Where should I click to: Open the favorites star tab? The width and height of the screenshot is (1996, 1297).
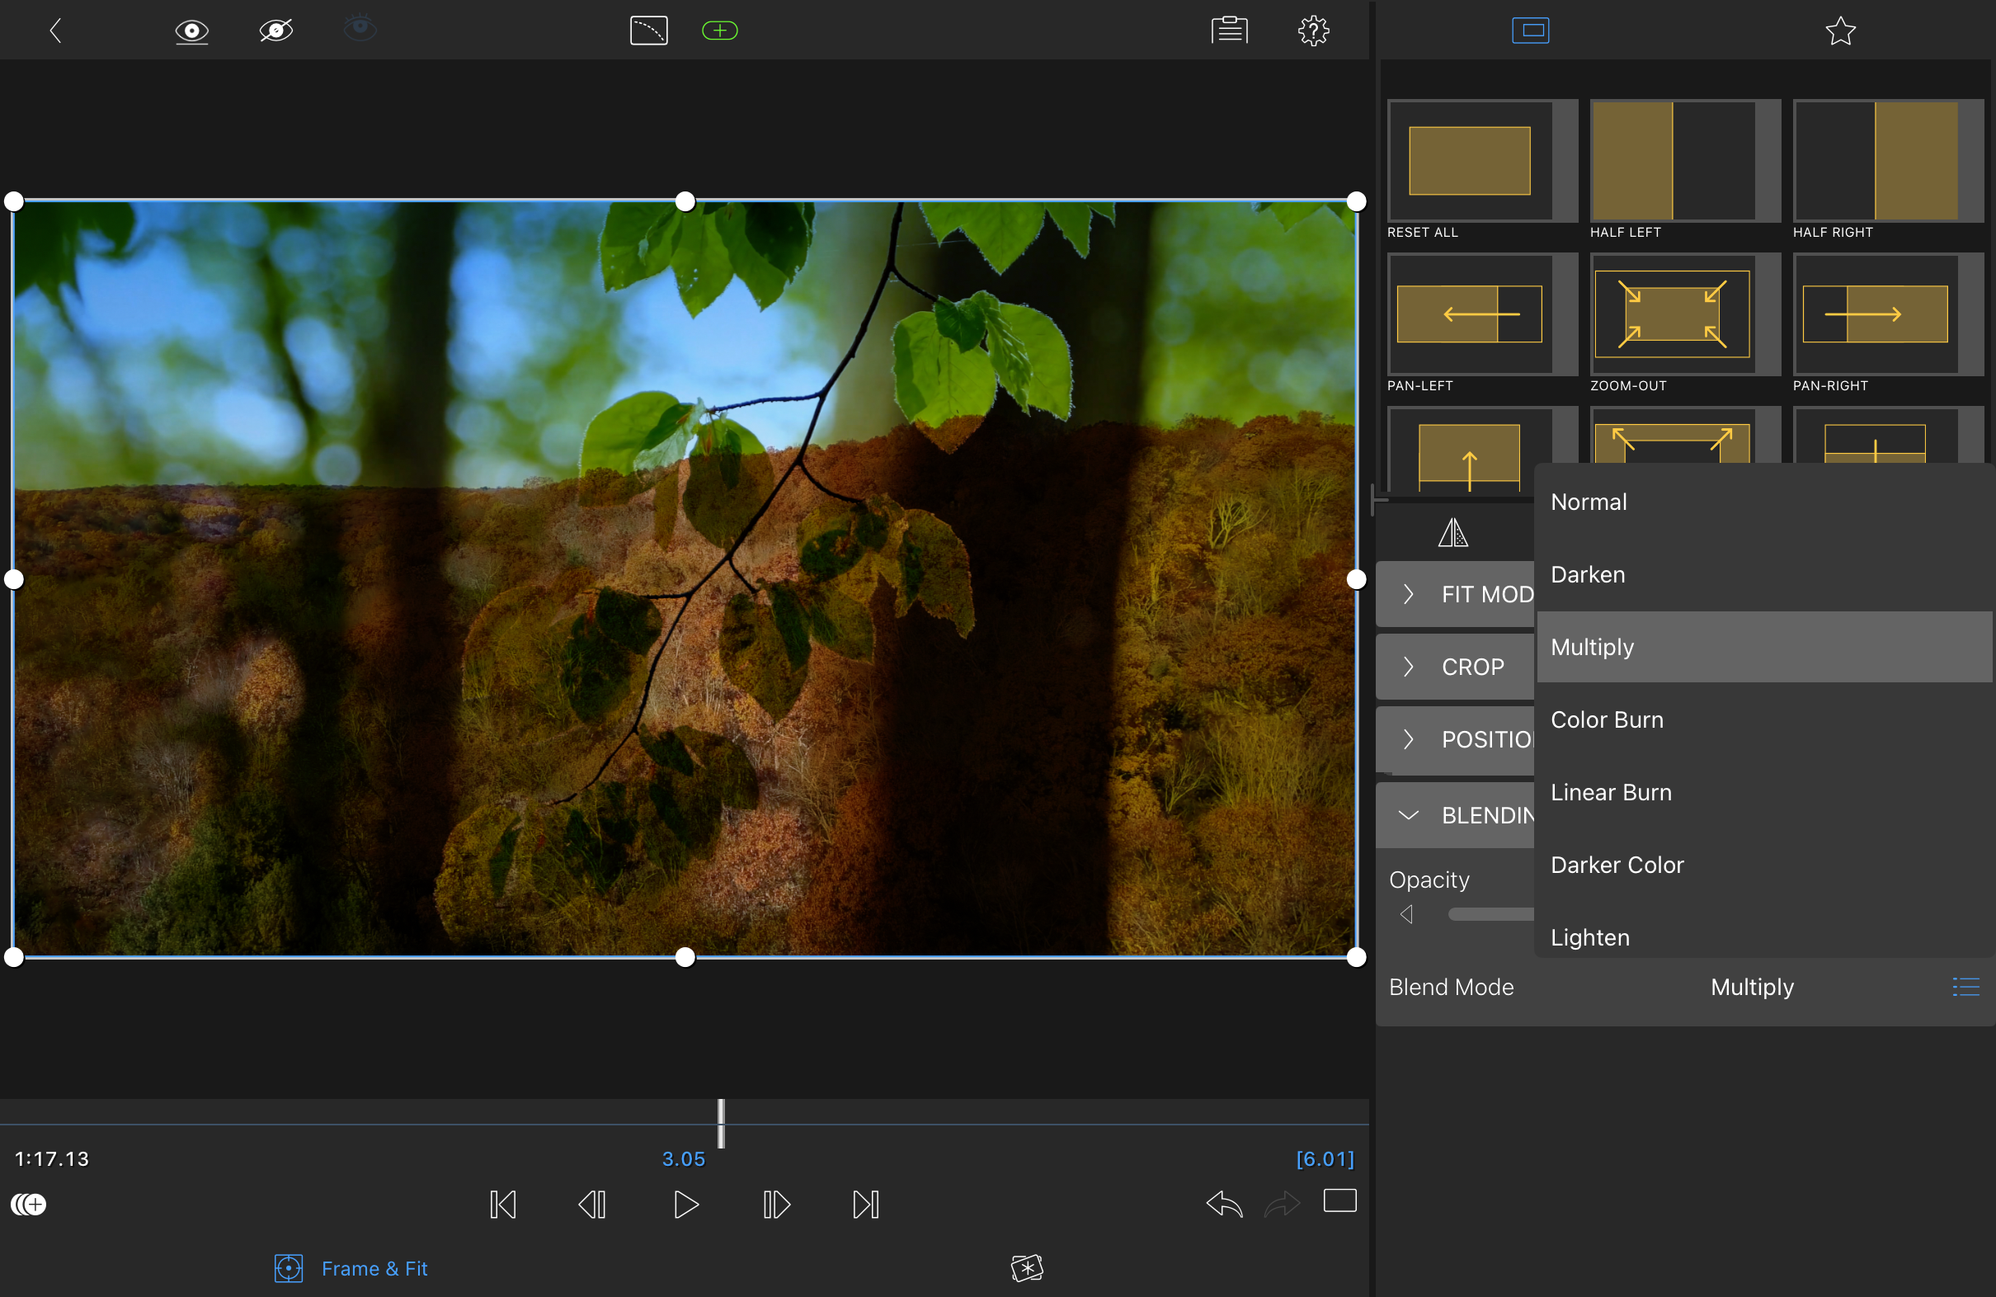coord(1839,31)
